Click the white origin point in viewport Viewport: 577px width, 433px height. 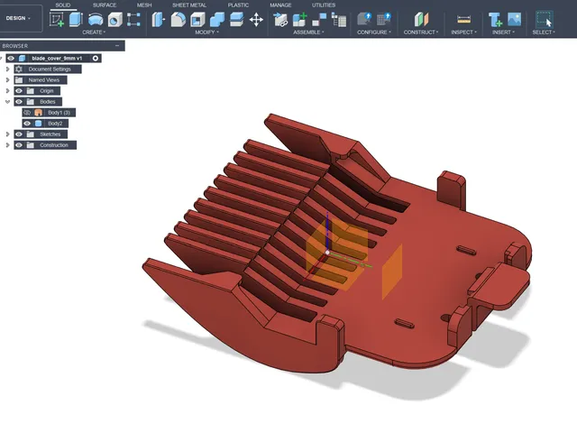point(327,253)
